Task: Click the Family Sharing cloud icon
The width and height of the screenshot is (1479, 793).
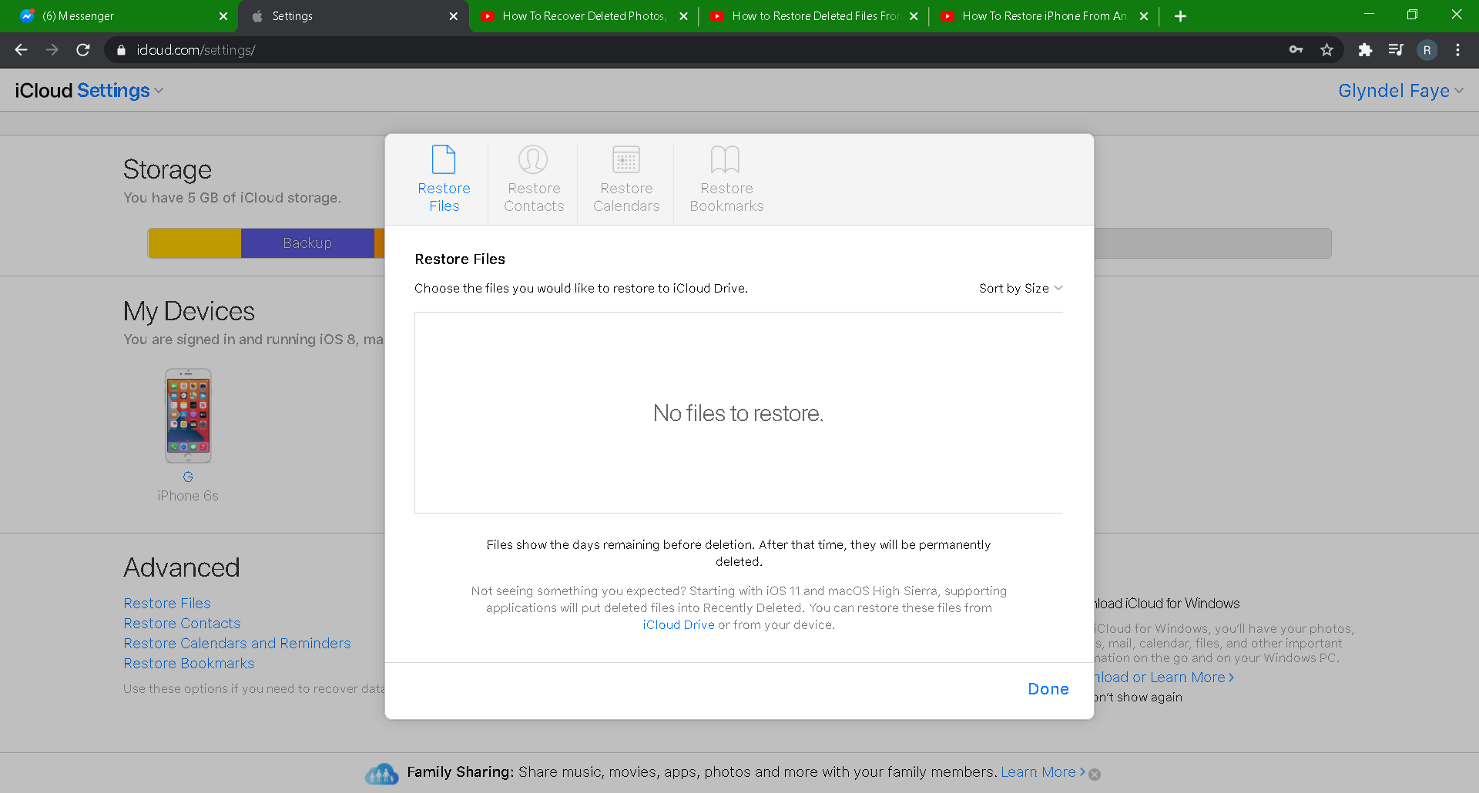Action: 382,773
